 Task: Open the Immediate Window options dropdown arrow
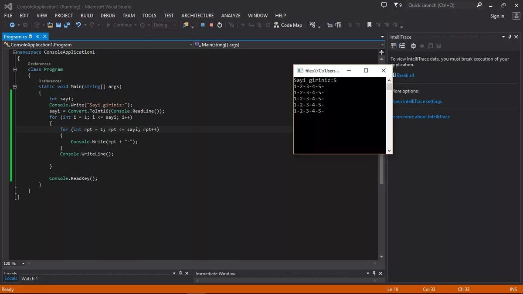367,273
